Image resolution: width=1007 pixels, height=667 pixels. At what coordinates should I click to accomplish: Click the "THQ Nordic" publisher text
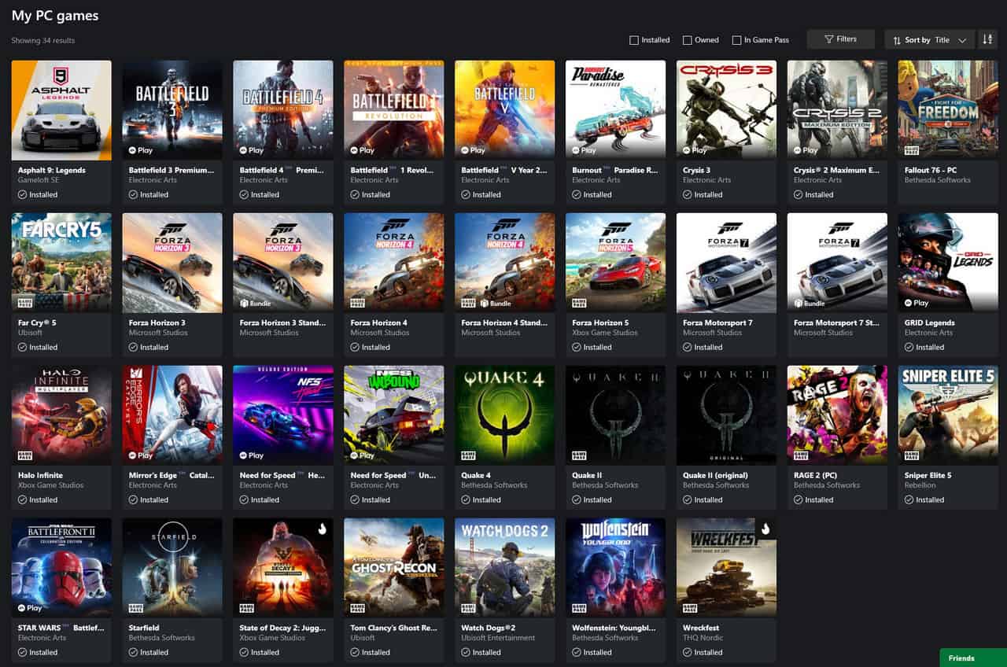tap(702, 638)
